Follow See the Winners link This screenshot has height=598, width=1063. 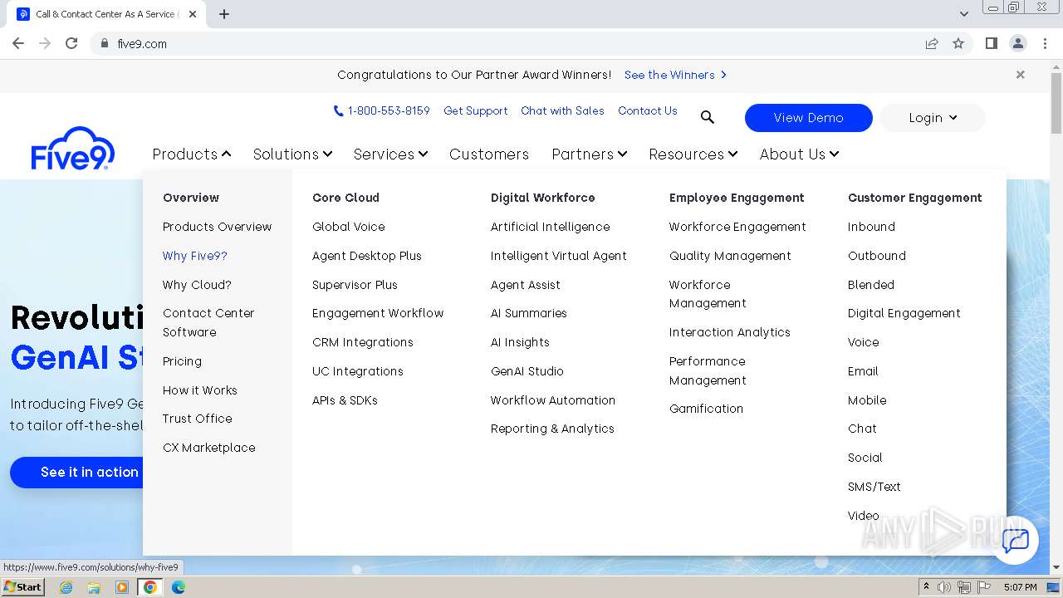coord(675,75)
